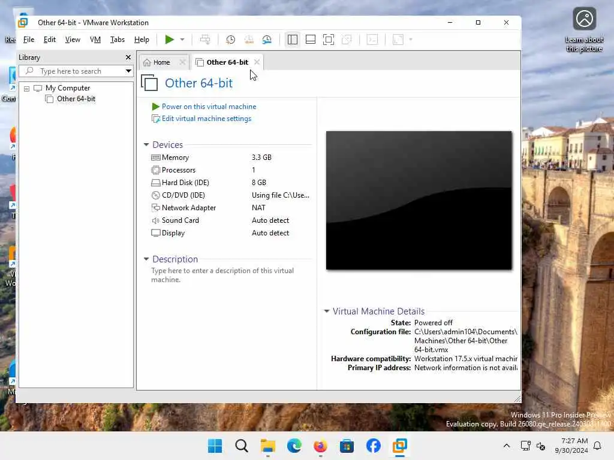Open the notifications bell icon
Image resolution: width=614 pixels, height=460 pixels.
point(597,446)
